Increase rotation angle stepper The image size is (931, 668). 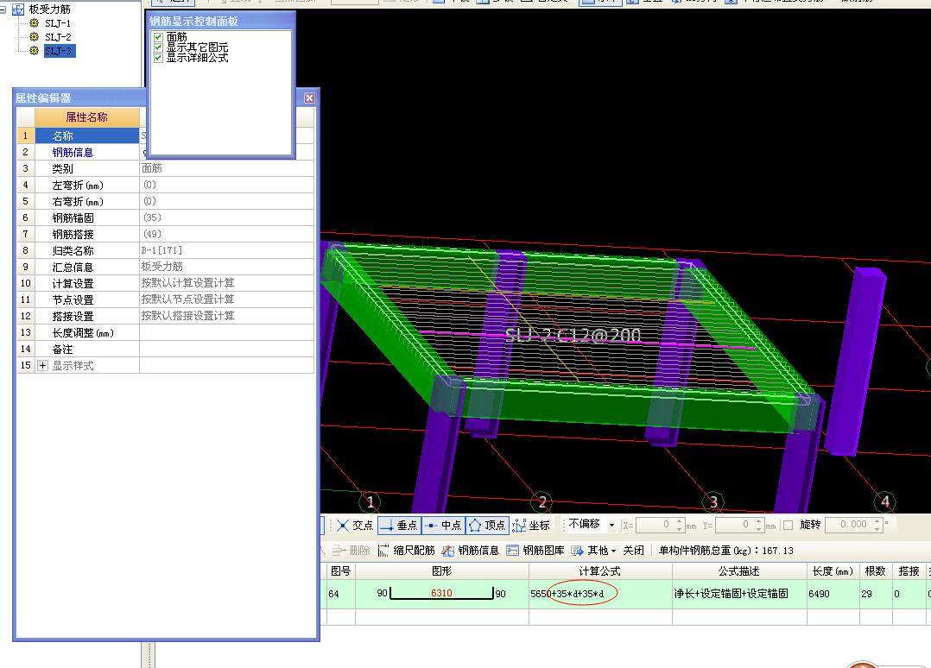pos(877,521)
